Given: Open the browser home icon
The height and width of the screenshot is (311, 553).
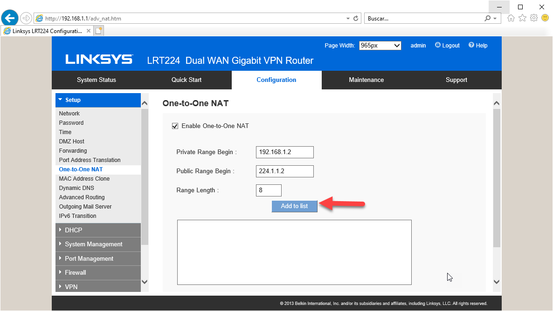Looking at the screenshot, I should 511,18.
